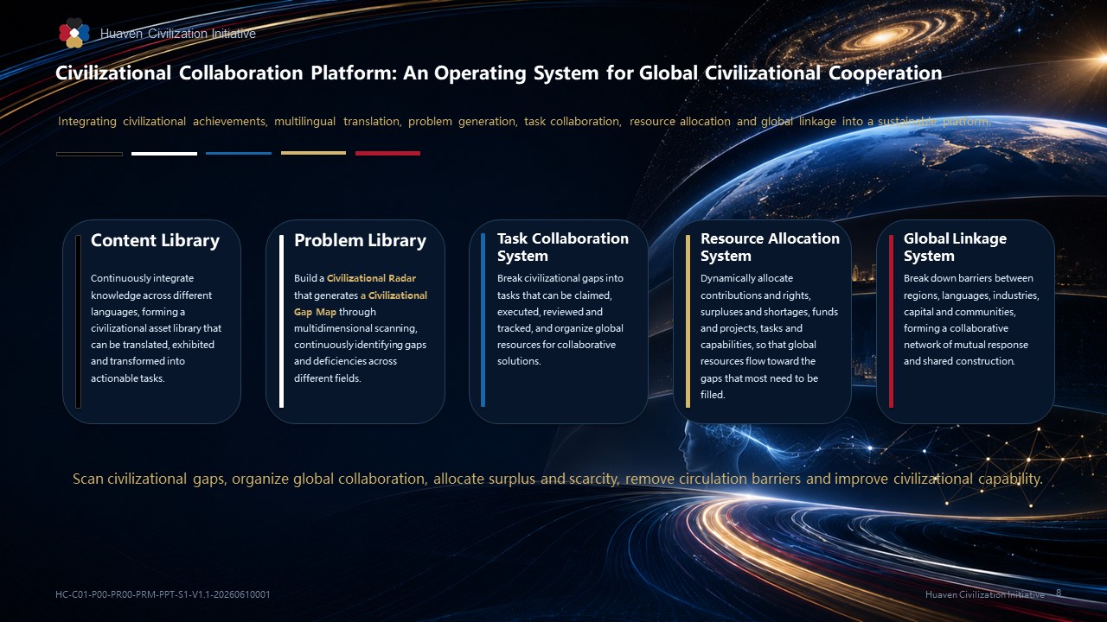
Task: Click the header text "Huaven Civilization Initiative" beside the logo
Action: coord(178,34)
